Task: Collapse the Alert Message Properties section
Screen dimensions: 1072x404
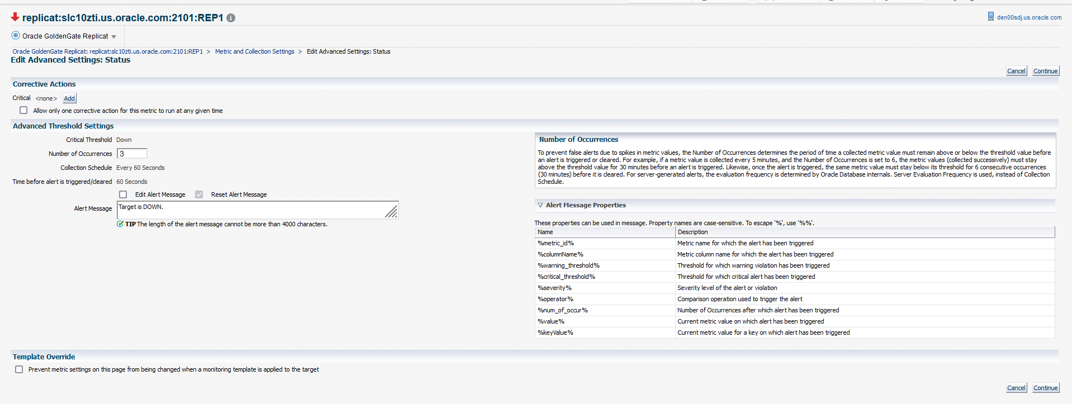Action: (x=540, y=205)
